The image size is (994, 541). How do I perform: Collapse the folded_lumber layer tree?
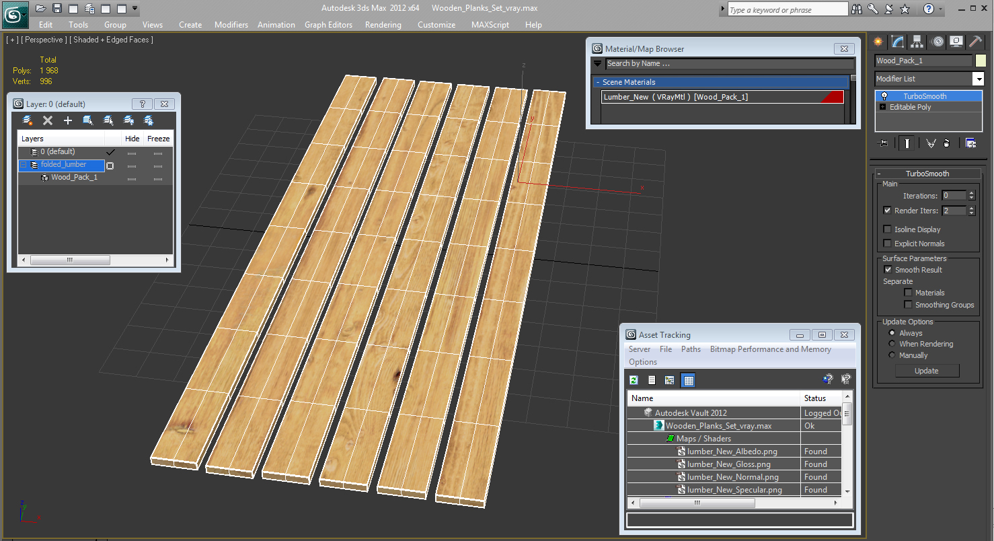pyautogui.click(x=23, y=165)
